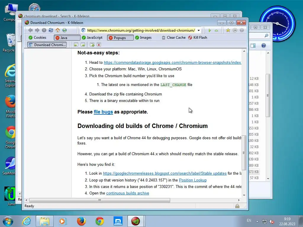Open File Explorer taskbar button

point(45,221)
